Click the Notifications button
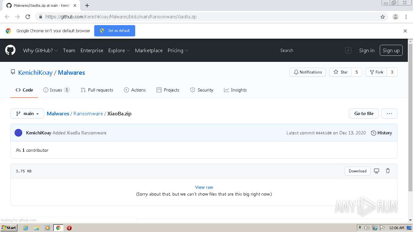The width and height of the screenshot is (413, 232). 307,72
